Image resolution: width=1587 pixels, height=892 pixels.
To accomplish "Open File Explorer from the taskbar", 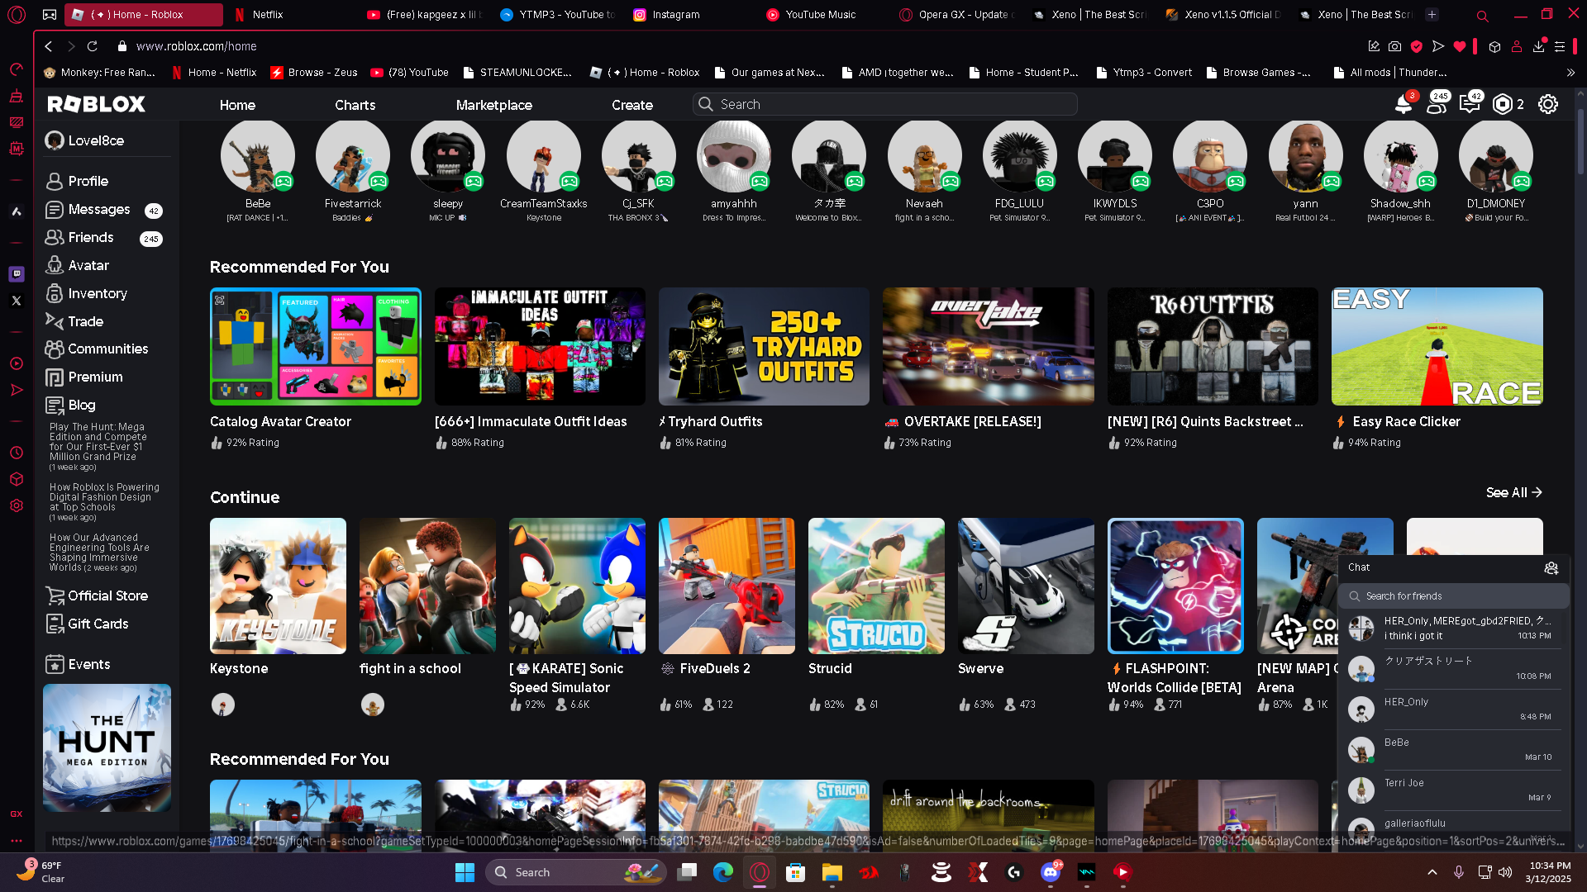I will coord(832,872).
